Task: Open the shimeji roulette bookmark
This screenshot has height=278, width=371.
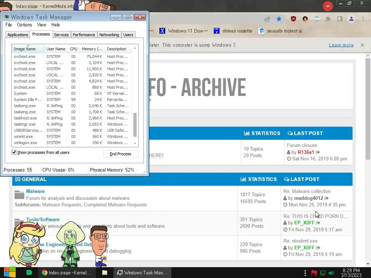Action: point(233,31)
